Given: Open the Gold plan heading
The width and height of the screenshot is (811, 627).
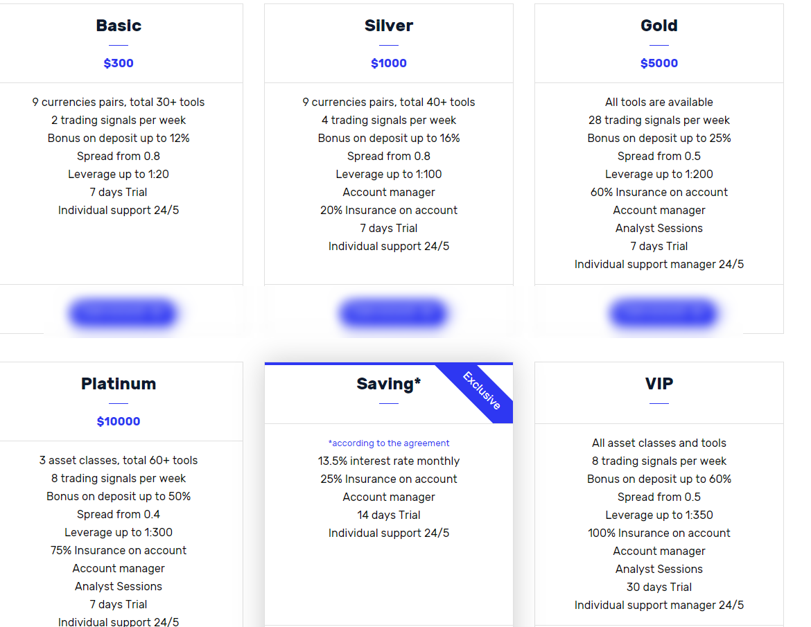Looking at the screenshot, I should [659, 26].
